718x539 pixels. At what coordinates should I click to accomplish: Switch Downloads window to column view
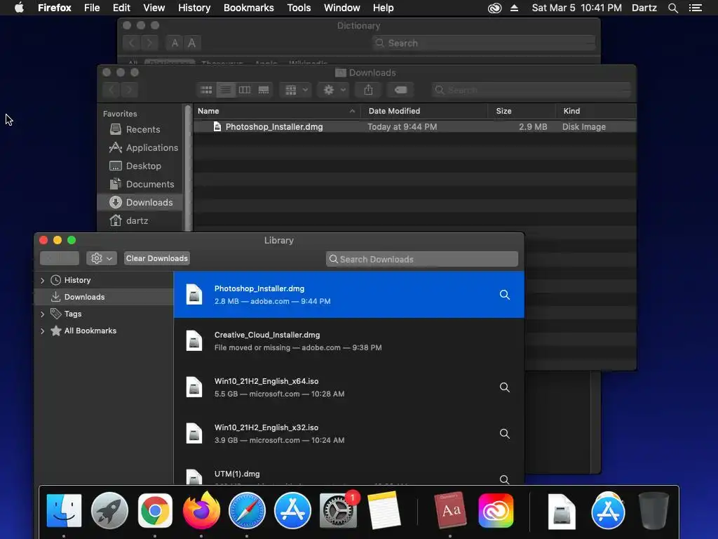click(245, 90)
